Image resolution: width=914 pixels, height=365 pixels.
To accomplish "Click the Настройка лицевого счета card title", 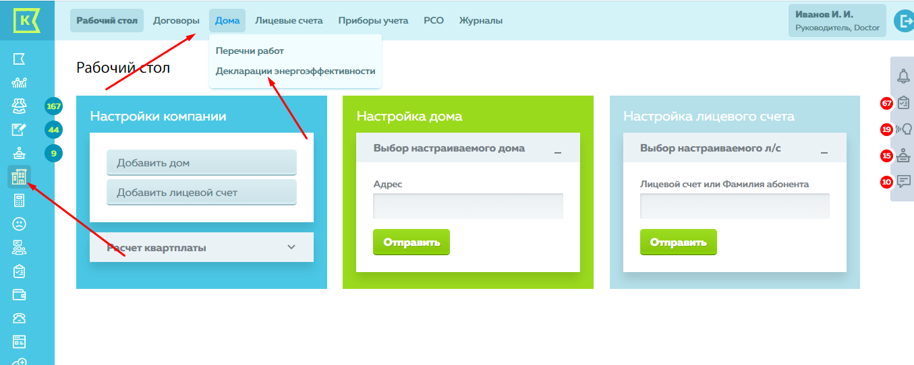I will click(x=708, y=117).
